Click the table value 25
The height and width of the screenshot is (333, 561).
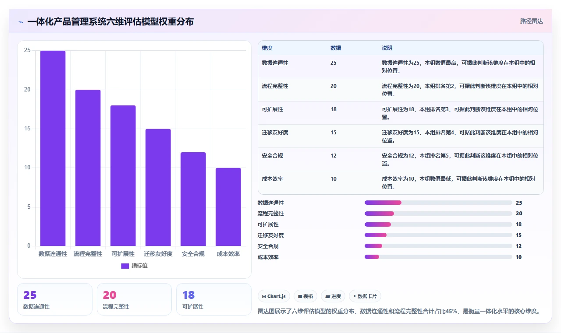(334, 63)
